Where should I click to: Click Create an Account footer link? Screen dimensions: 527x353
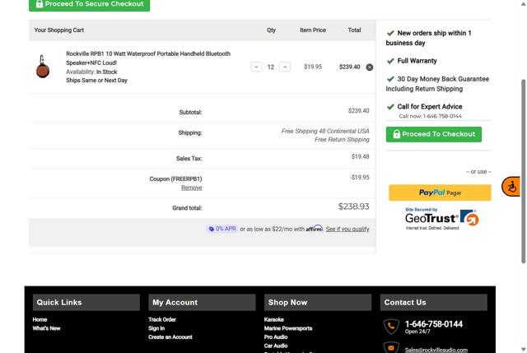[x=170, y=337]
